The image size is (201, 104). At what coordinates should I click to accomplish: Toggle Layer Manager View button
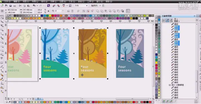(x=171, y=20)
